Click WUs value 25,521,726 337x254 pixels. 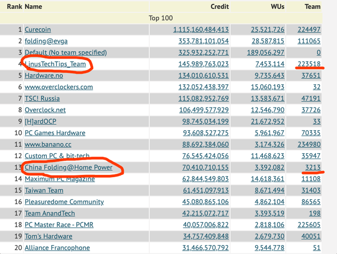(x=267, y=30)
